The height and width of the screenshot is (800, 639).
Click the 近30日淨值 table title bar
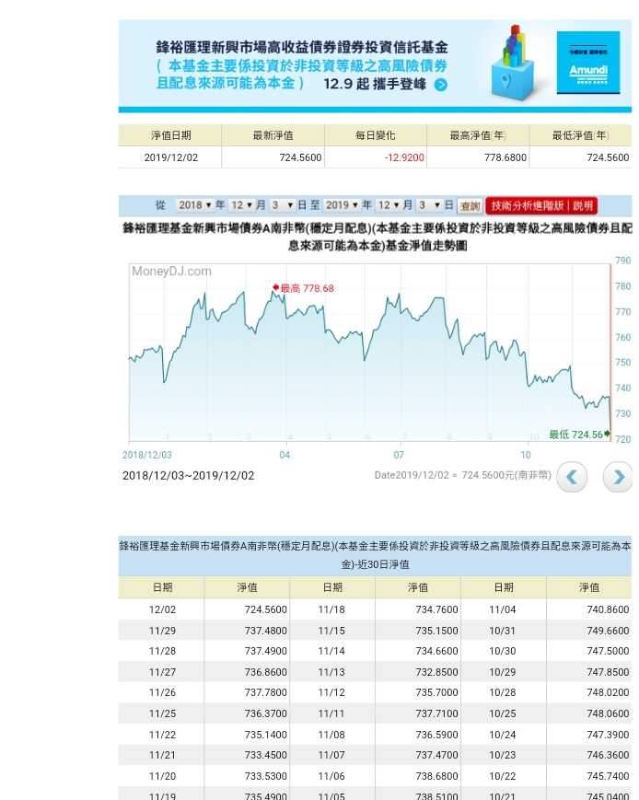coord(375,556)
